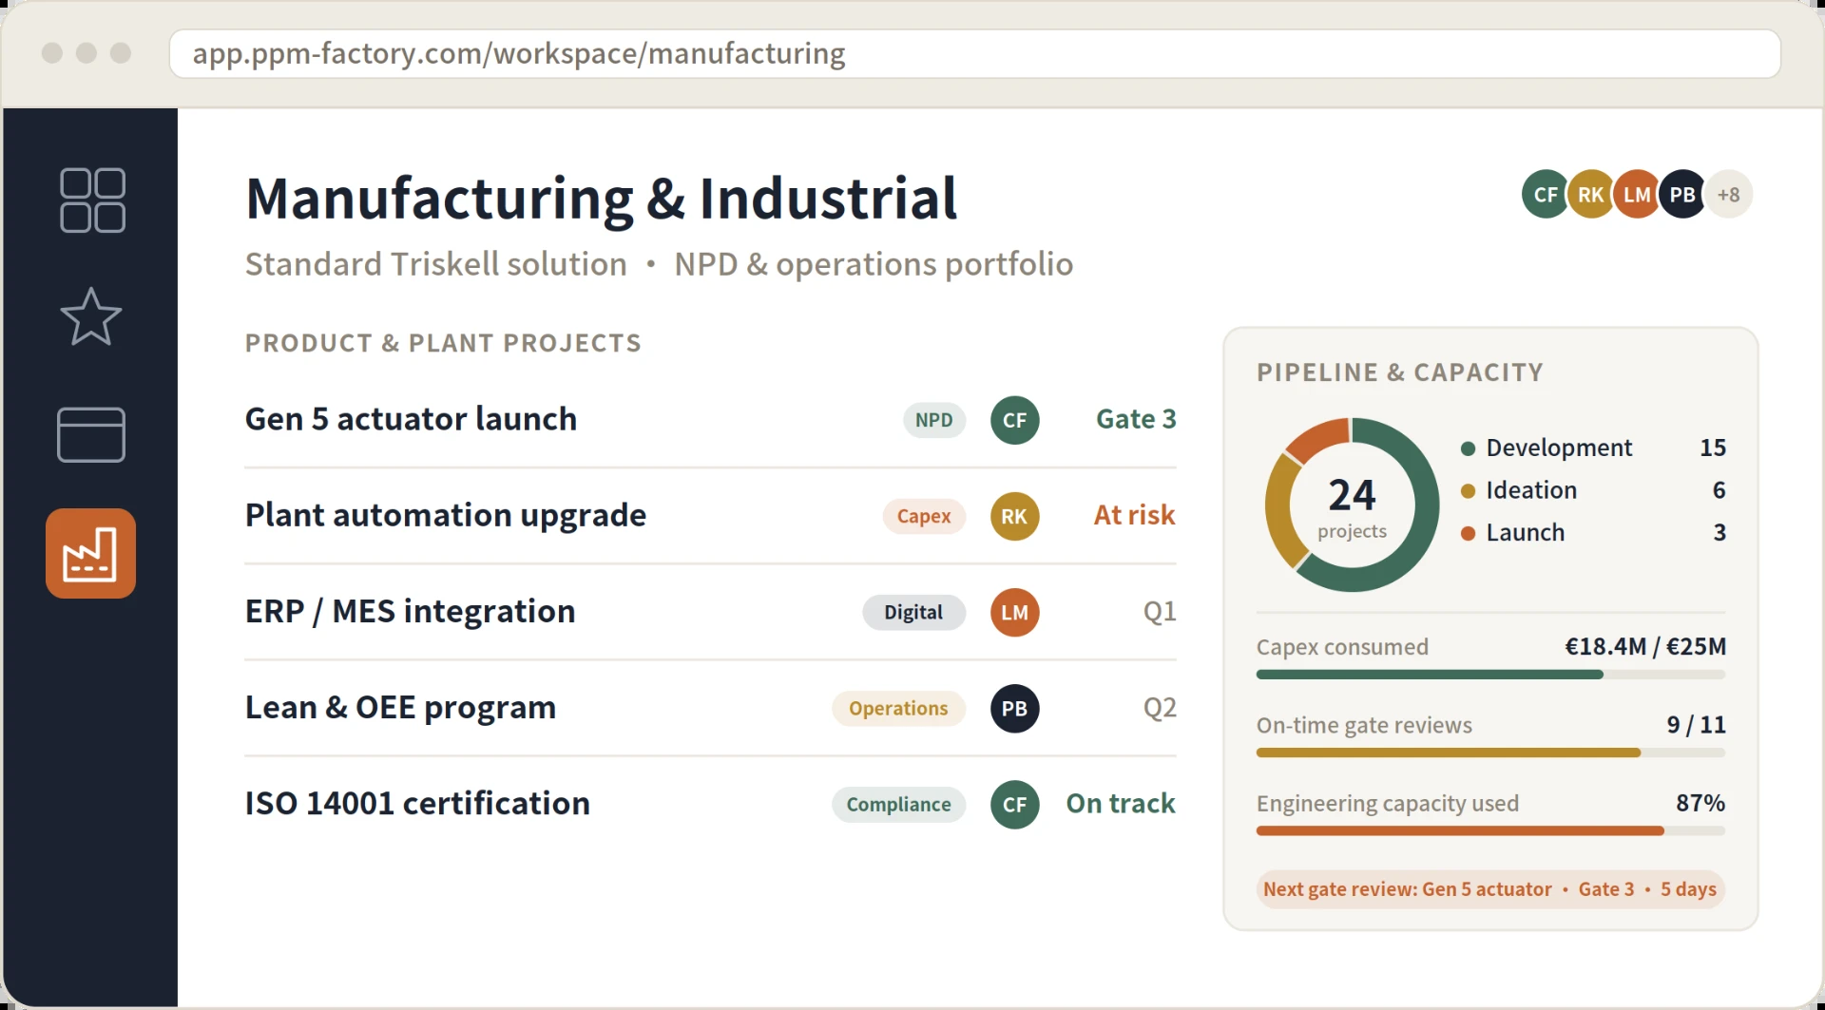1825x1010 pixels.
Task: Open the Next gate review banner
Action: click(x=1490, y=890)
